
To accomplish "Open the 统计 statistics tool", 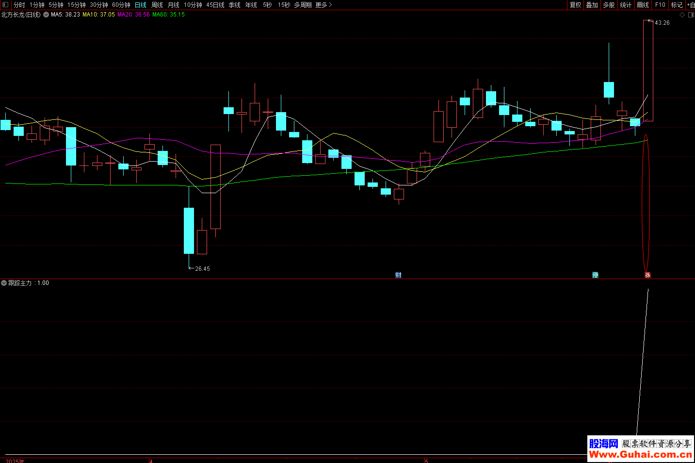I will click(626, 5).
